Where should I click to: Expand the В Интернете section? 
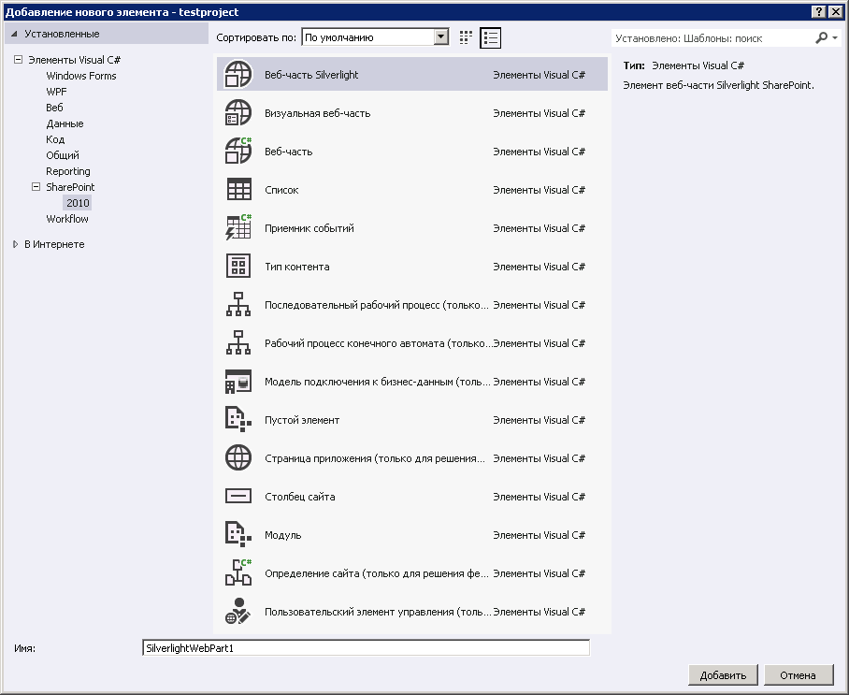pyautogui.click(x=15, y=244)
